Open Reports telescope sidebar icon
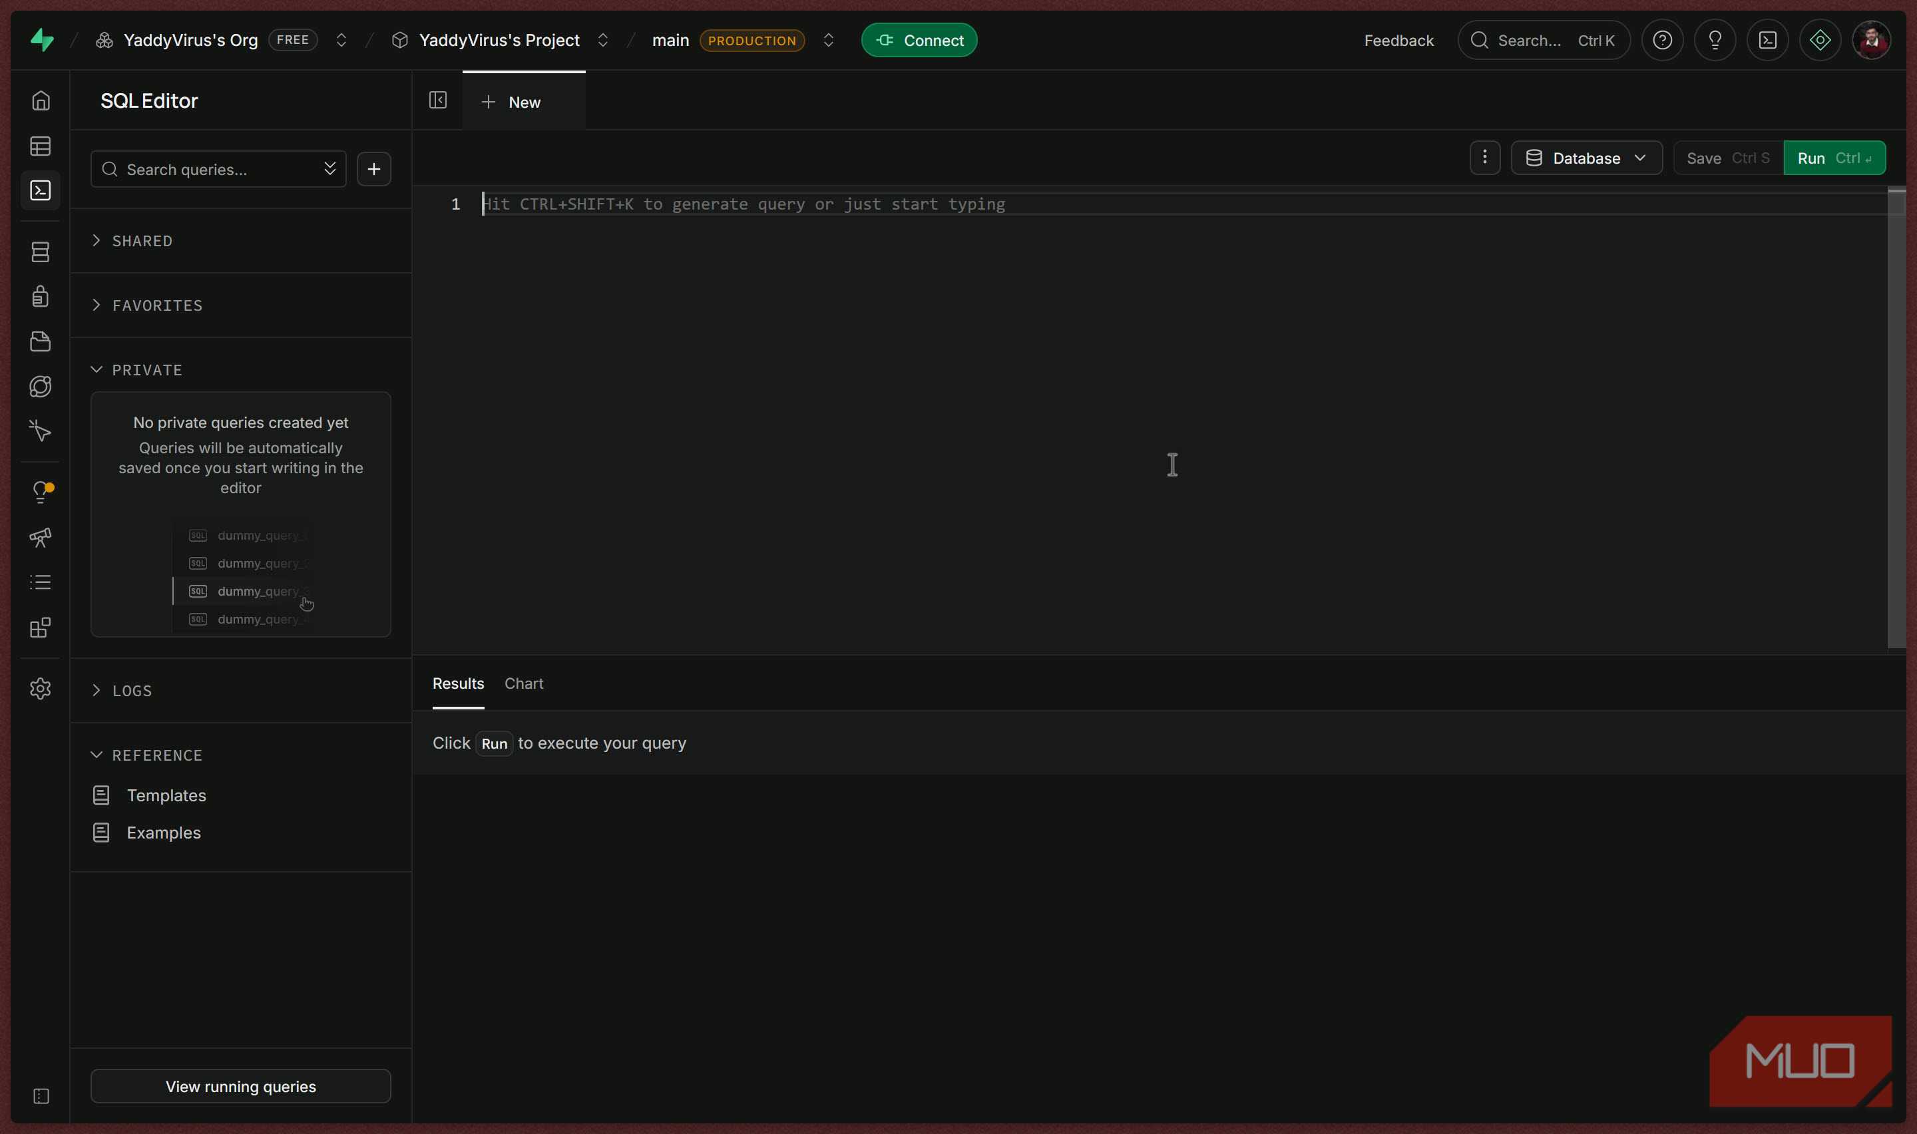1917x1134 pixels. [x=41, y=537]
